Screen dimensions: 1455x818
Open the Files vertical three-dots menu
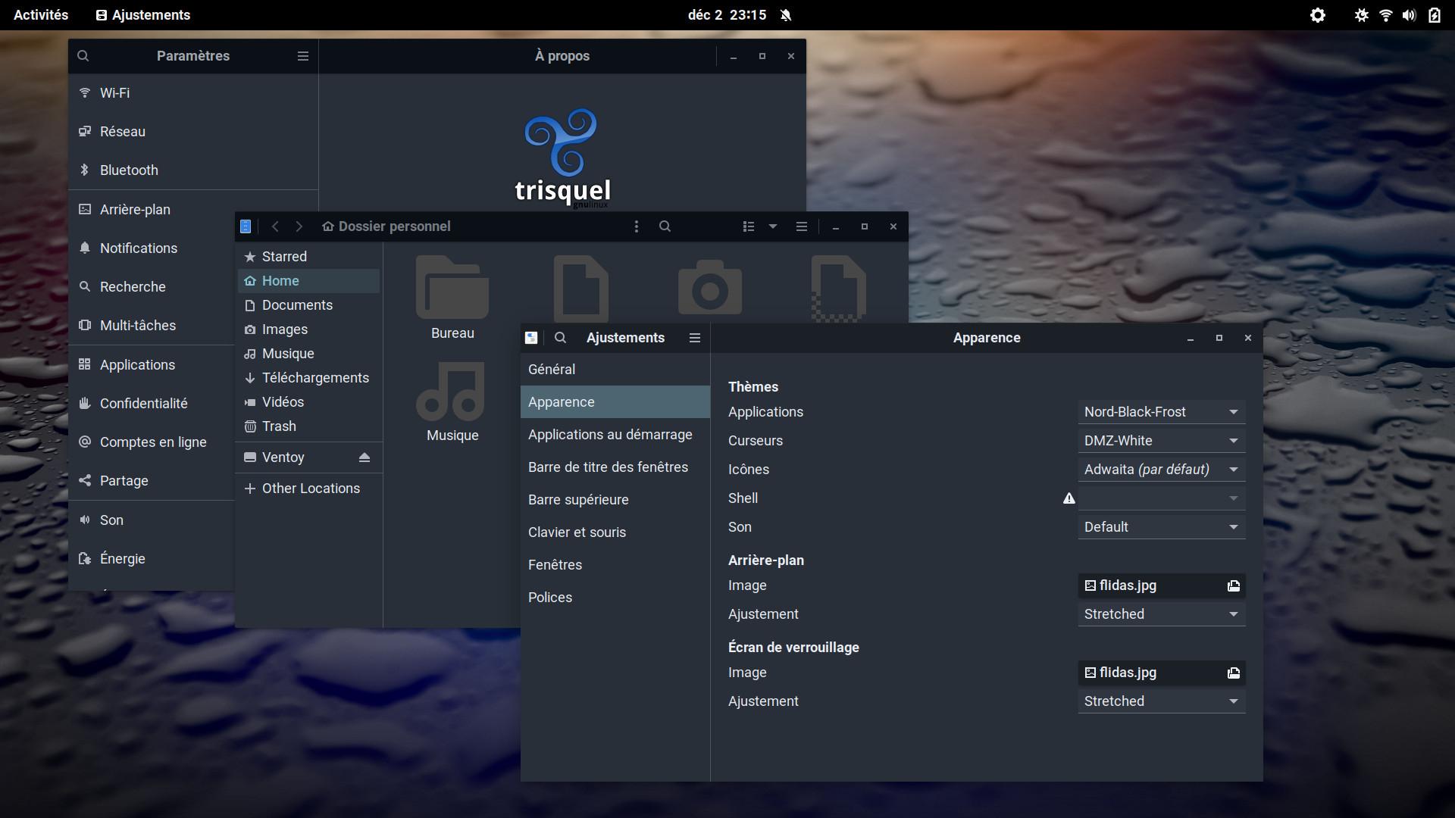[x=637, y=226]
